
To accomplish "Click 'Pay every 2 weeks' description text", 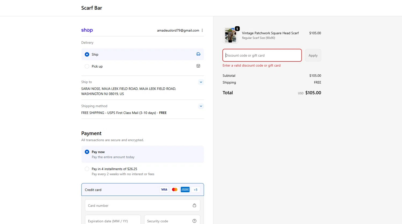I will tap(123, 174).
